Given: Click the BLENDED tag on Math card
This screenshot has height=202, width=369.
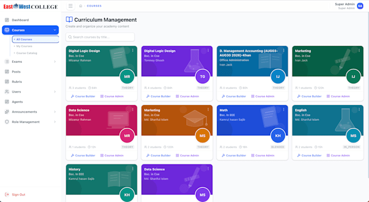Looking at the screenshot, I should 278,147.
